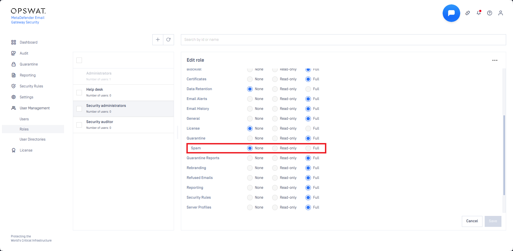Cancel the role editing
Image resolution: width=513 pixels, height=251 pixels.
pos(472,221)
